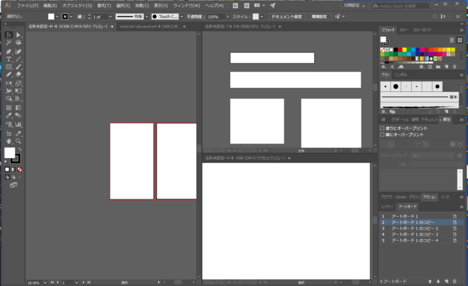The width and height of the screenshot is (468, 286).
Task: Select the Reflect tool
Action: click(9, 83)
